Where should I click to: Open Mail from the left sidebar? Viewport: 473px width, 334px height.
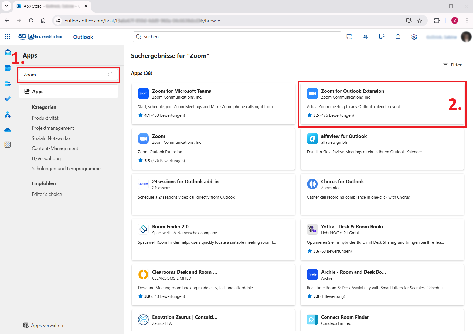click(8, 52)
